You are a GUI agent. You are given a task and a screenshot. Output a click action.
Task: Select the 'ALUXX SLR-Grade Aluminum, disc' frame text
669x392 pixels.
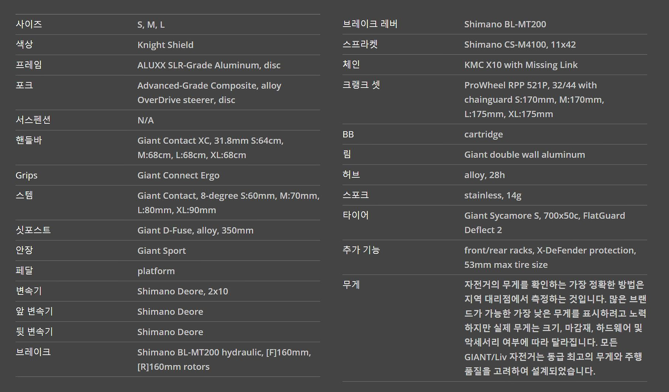click(x=209, y=65)
